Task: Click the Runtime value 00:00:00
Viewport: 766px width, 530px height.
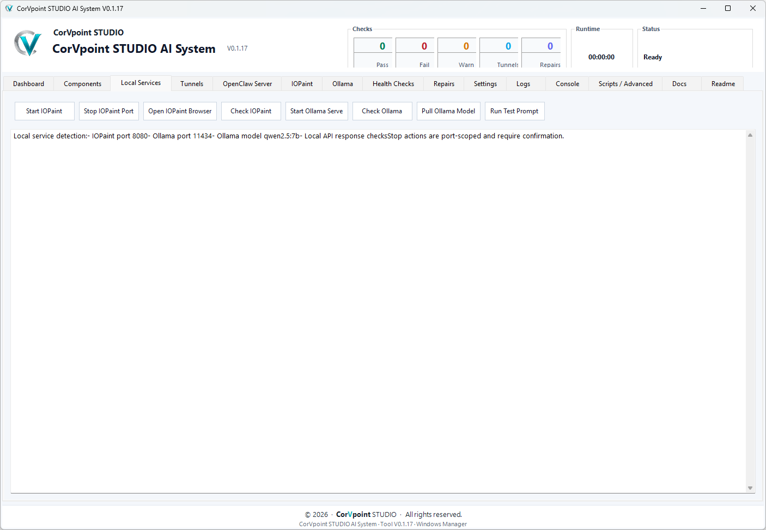Action: tap(601, 57)
